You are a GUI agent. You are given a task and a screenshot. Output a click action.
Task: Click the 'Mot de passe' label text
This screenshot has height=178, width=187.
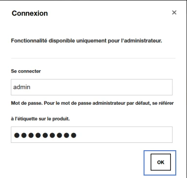click(x=26, y=103)
